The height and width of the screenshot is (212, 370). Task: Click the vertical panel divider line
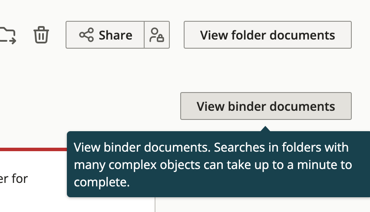coord(155,205)
